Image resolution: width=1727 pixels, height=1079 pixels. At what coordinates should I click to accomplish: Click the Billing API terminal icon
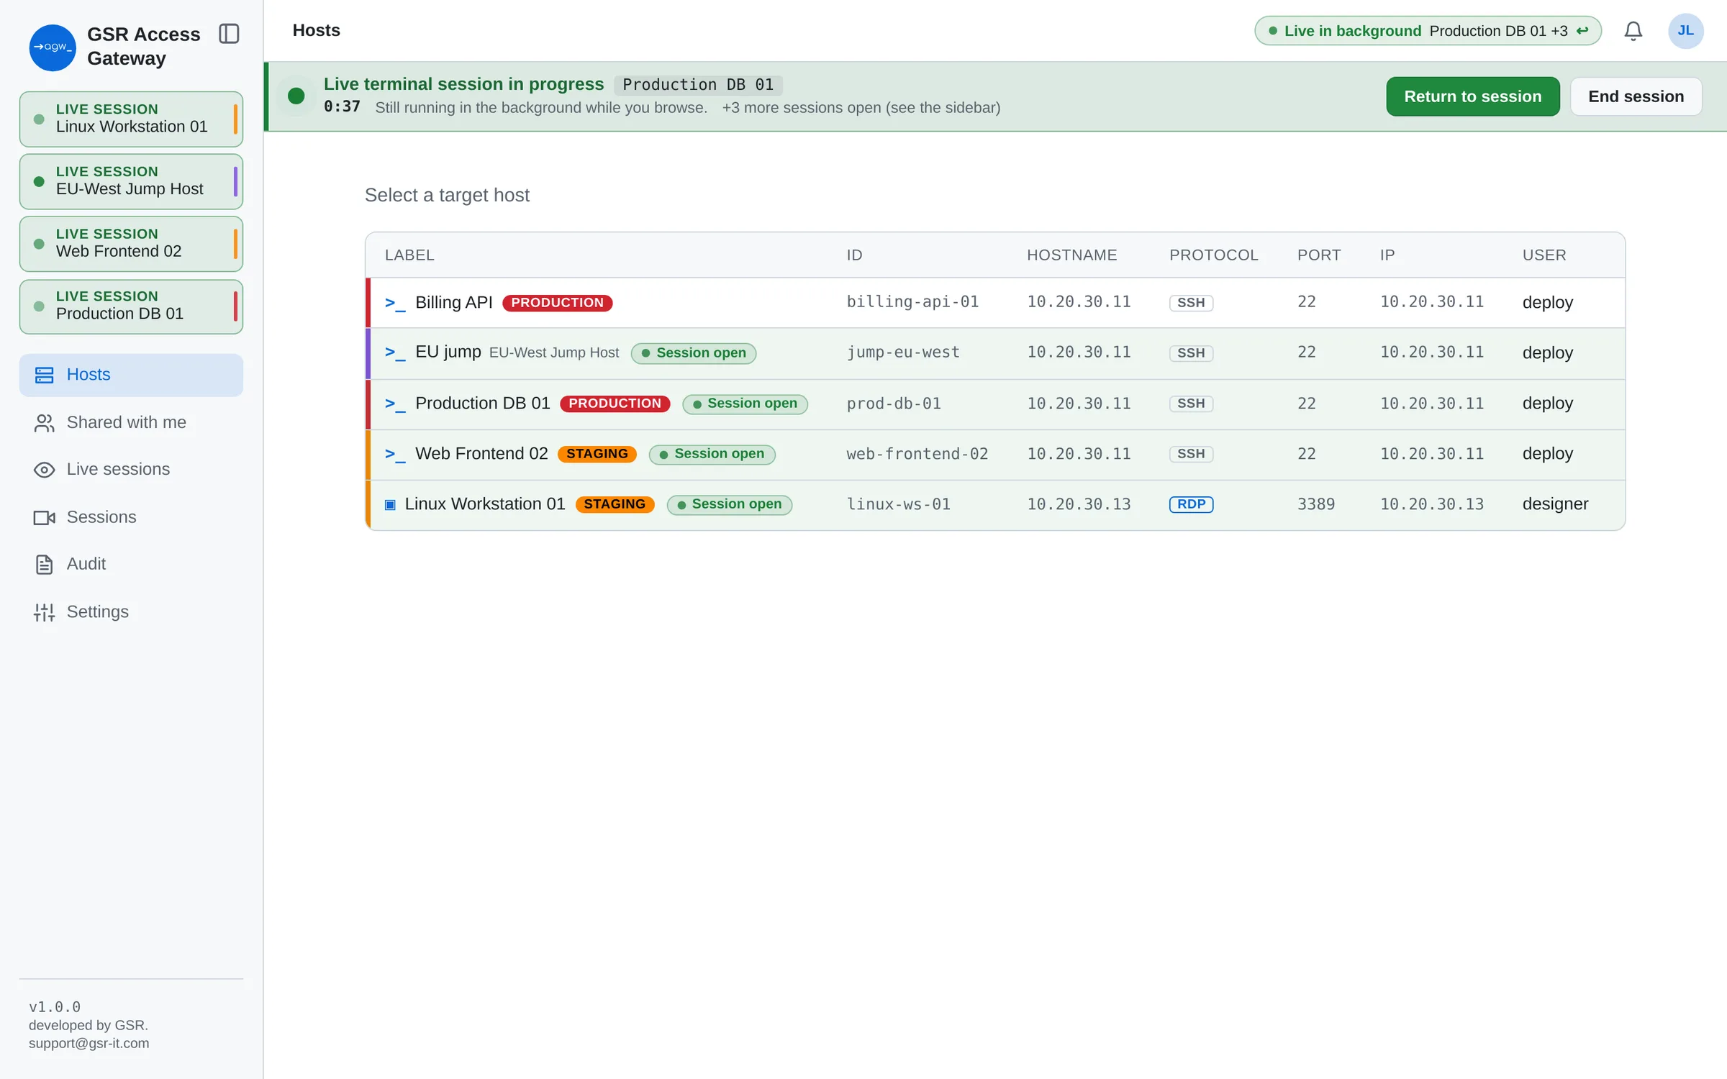pos(395,303)
